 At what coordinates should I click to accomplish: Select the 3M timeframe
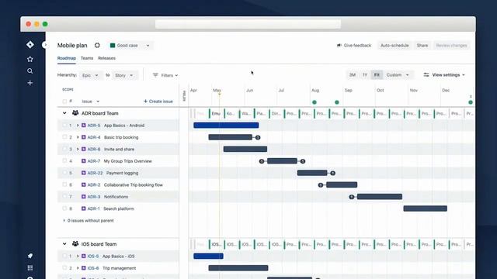click(x=353, y=75)
